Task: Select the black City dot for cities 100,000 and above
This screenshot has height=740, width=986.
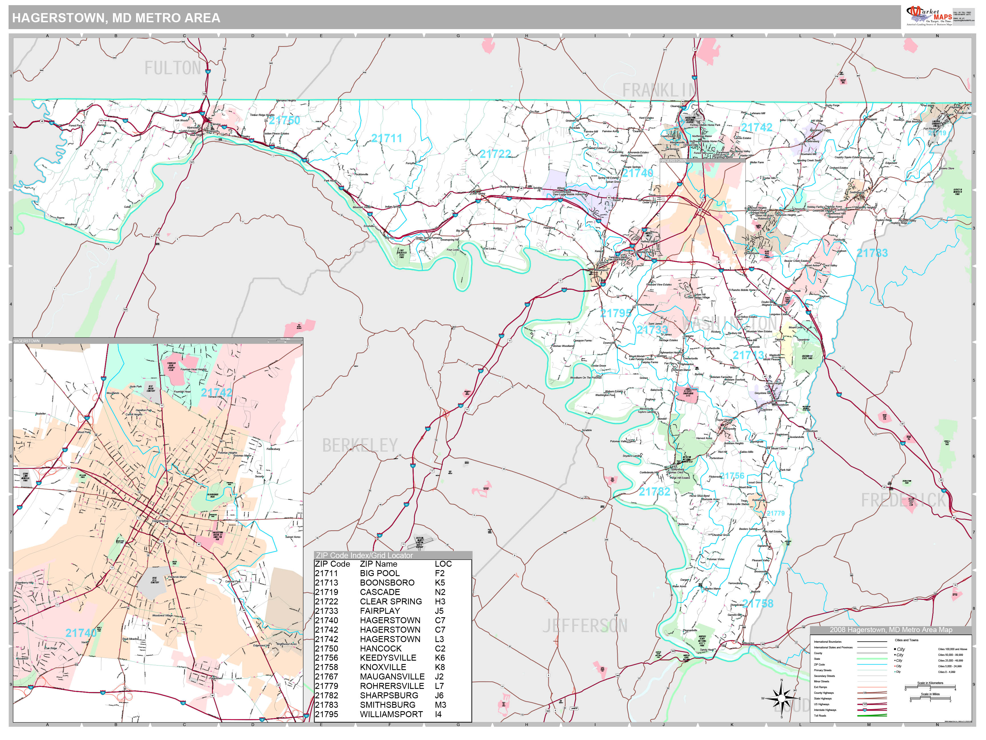Action: coord(895,649)
